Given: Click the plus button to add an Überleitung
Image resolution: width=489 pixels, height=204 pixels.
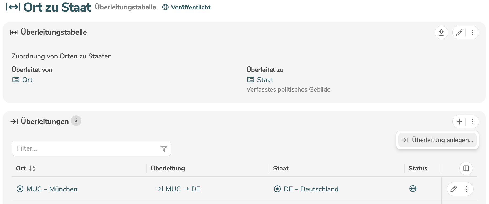Looking at the screenshot, I should tap(459, 121).
